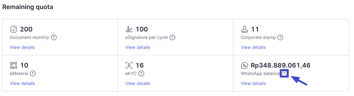
Task: Click the highlighted WhatsApp balance help icon
Action: pos(284,74)
